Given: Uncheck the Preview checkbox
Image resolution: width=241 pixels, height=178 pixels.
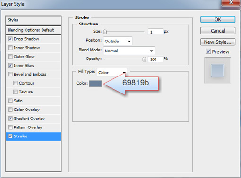Looking at the screenshot, I should click(208, 51).
